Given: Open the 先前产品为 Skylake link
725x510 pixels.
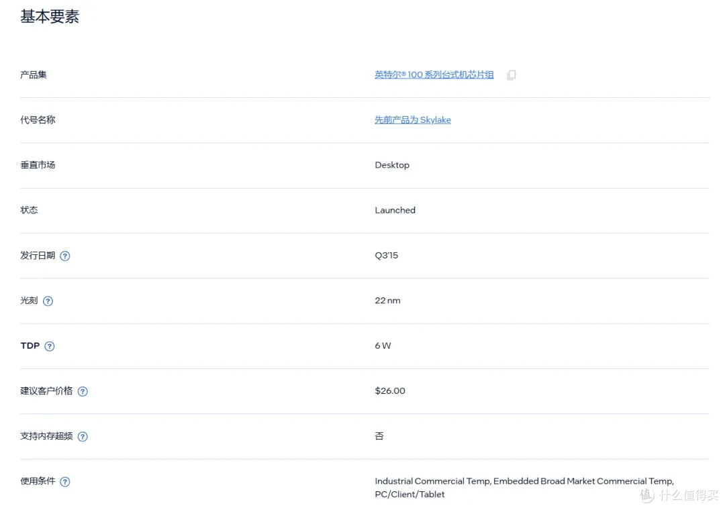Looking at the screenshot, I should pyautogui.click(x=412, y=120).
